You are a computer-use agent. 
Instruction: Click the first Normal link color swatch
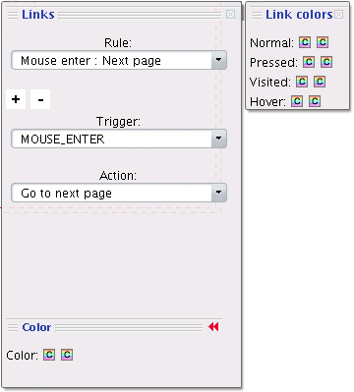pyautogui.click(x=305, y=42)
